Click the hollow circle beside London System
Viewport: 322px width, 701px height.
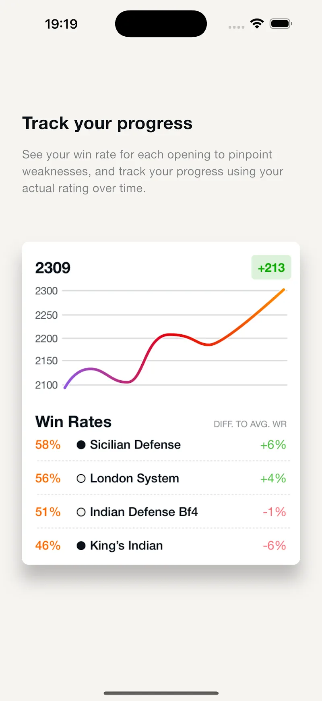(x=81, y=478)
